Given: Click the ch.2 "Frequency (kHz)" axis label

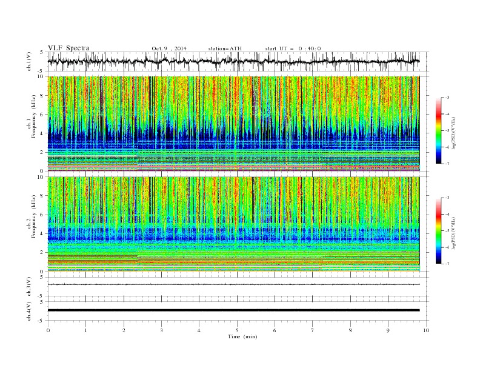Looking at the screenshot, I should coord(34,217).
